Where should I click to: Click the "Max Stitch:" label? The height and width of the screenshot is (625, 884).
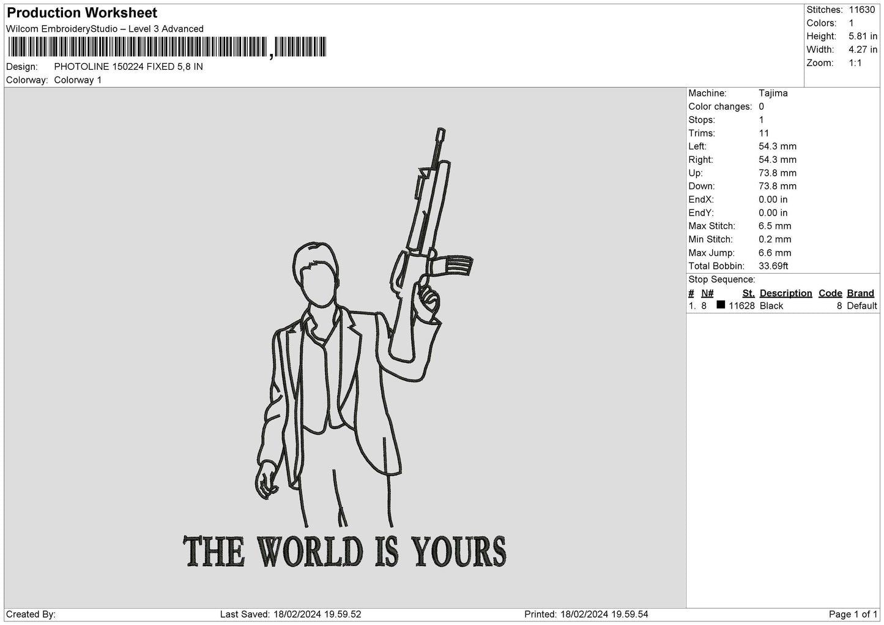(x=711, y=226)
